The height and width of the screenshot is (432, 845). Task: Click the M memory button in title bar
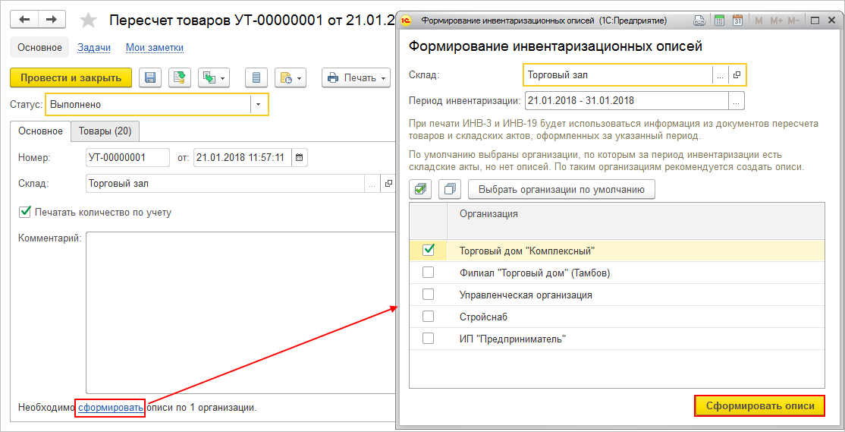tap(759, 20)
